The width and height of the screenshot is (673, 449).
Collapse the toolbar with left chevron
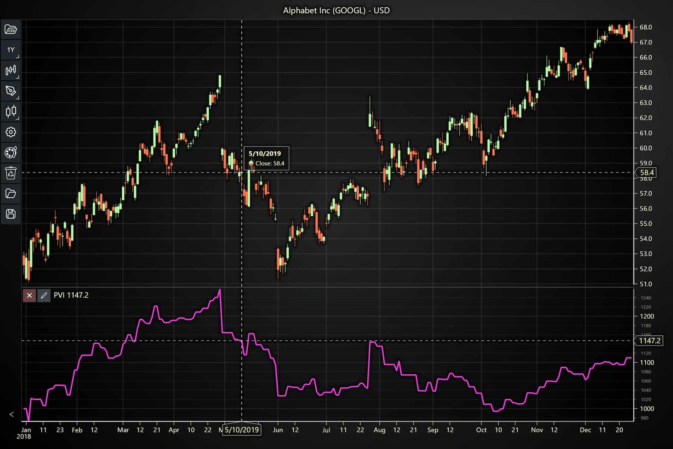12,414
